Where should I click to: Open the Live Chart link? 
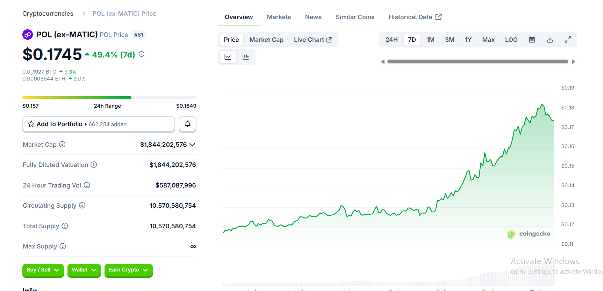(313, 40)
